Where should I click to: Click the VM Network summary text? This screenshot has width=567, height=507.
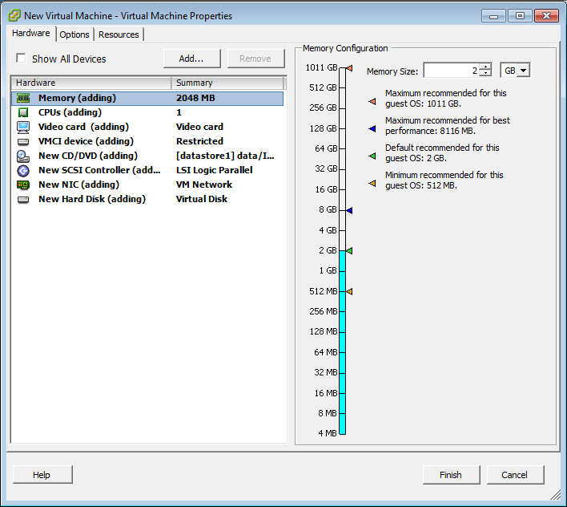click(204, 185)
